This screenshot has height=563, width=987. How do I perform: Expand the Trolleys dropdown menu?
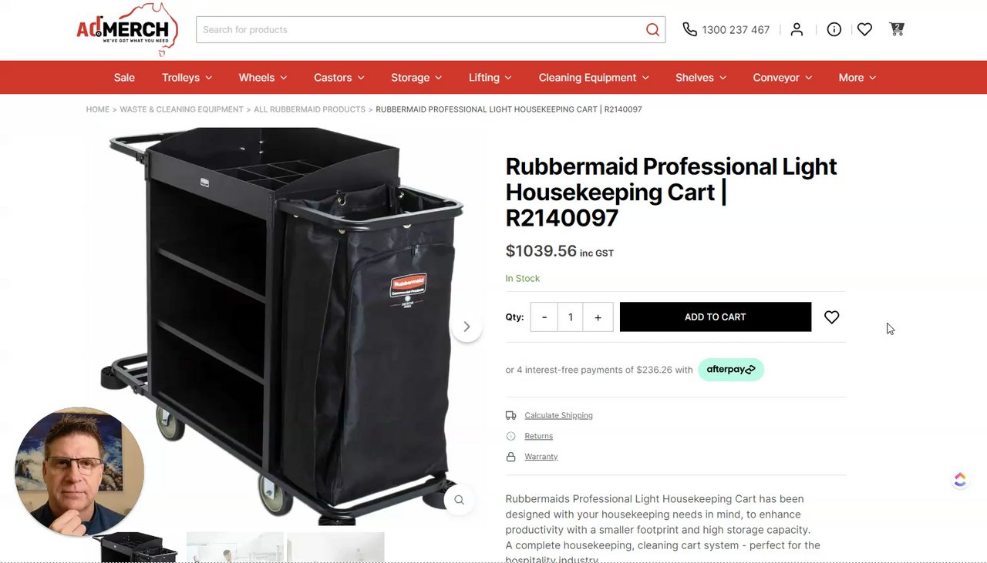click(187, 78)
